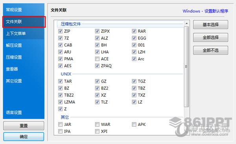The width and height of the screenshot is (236, 144).
Task: Toggle the ALZ checkbox
Action: (x=97, y=38)
